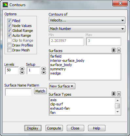Viewport: 130px width, 136px height.
Task: Increase Setup value with up arrow
Action: [44, 69]
